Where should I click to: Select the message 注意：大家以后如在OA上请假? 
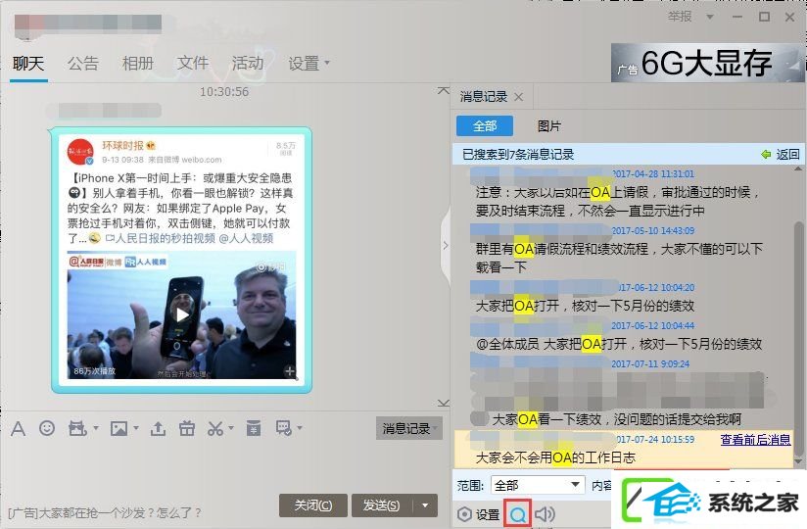[x=617, y=201]
